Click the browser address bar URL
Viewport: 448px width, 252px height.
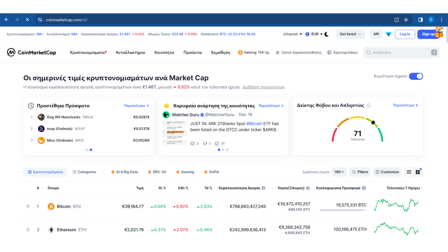[x=66, y=20]
